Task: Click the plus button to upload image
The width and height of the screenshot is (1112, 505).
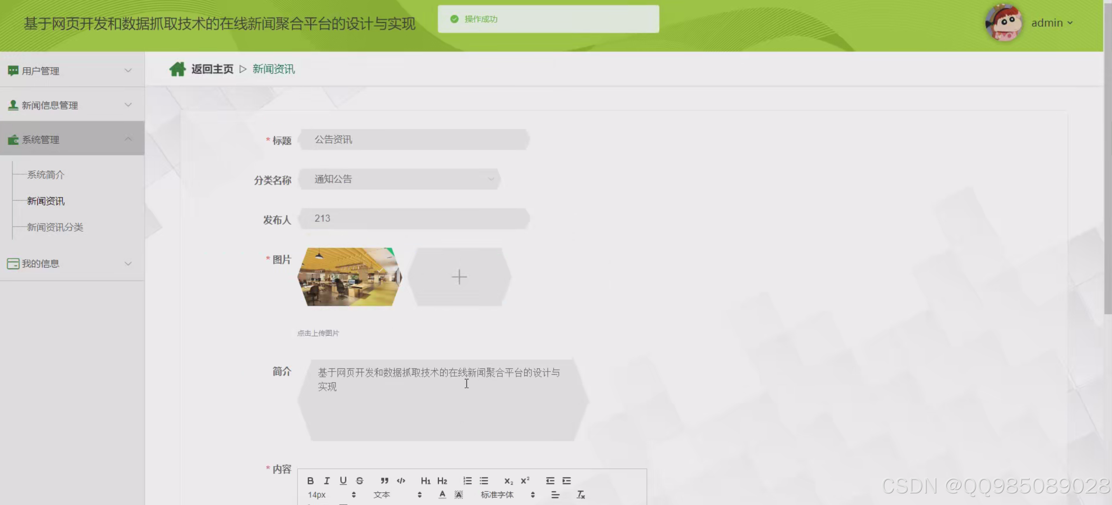Action: point(459,277)
